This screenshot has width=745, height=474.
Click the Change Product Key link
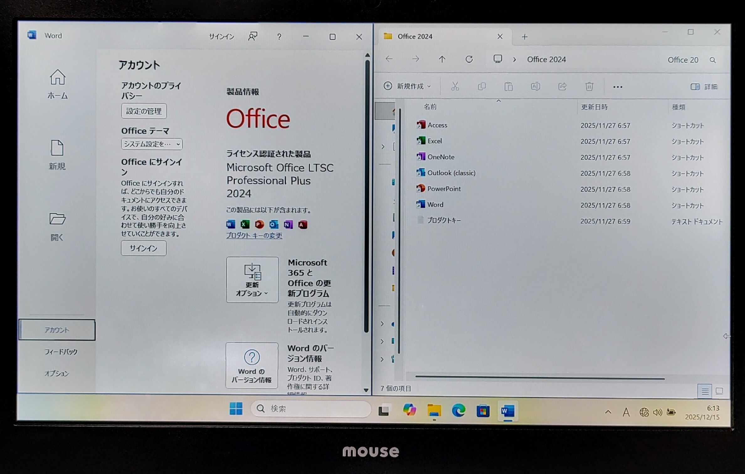point(254,235)
